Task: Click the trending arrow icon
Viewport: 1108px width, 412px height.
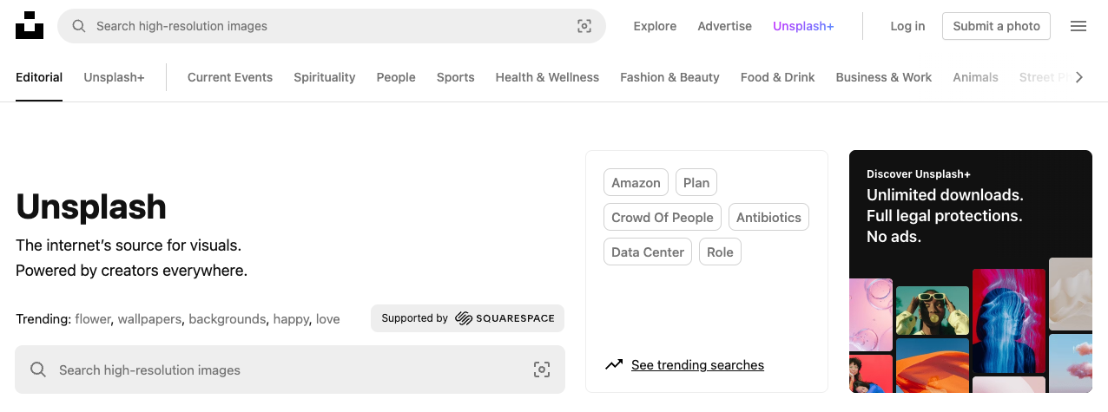Action: (x=614, y=364)
